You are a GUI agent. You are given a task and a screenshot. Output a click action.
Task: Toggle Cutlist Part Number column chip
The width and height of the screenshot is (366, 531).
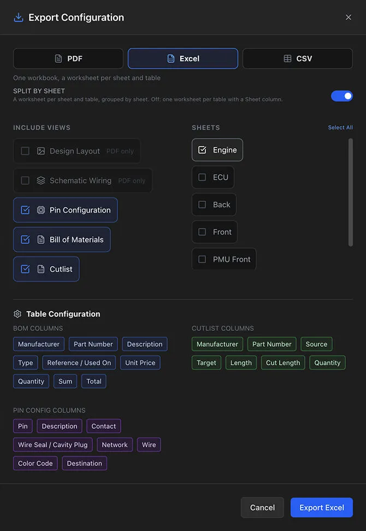pyautogui.click(x=272, y=344)
